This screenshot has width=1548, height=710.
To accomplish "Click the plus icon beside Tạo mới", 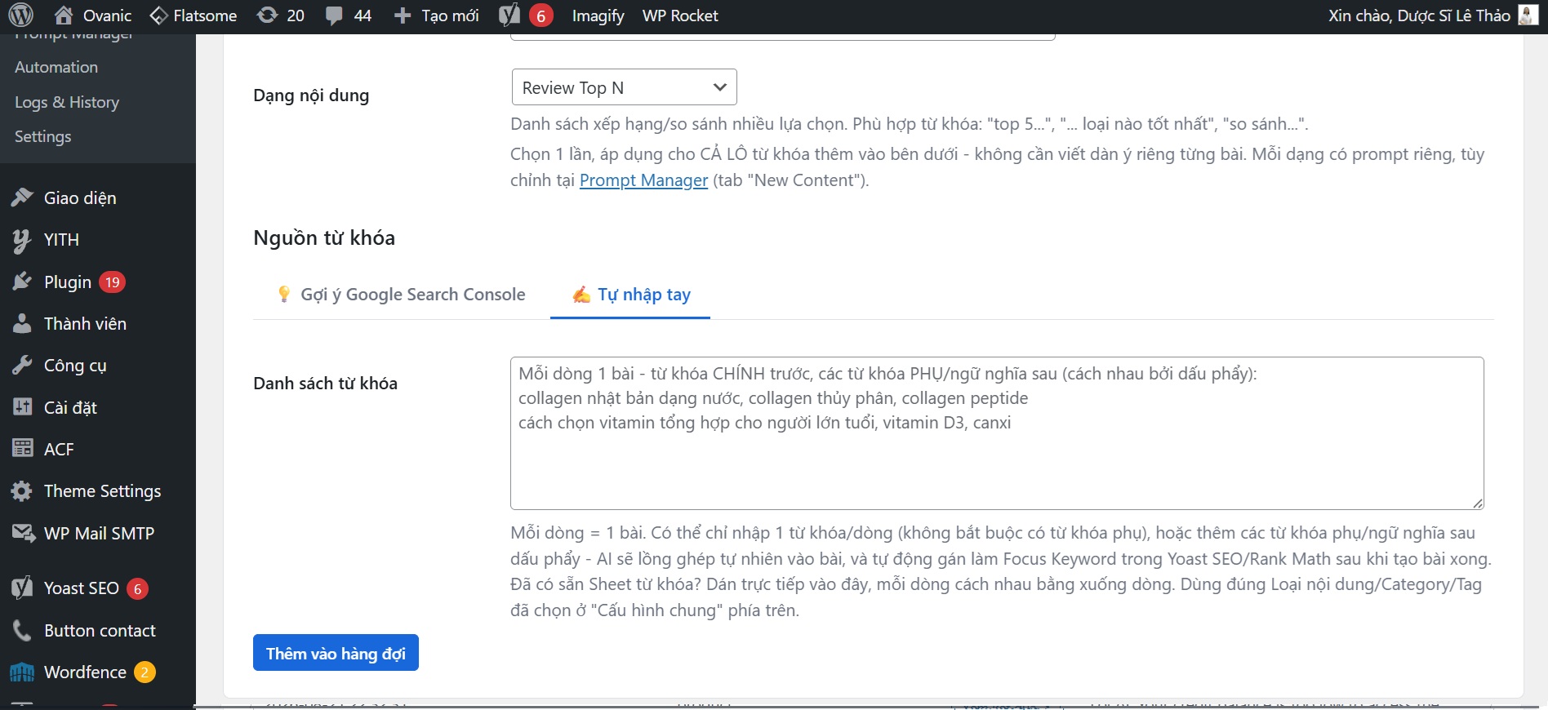I will (403, 16).
